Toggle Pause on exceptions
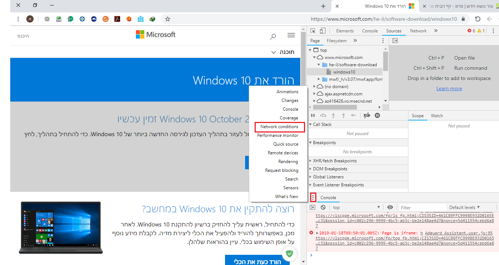Screen dimensions: 499x265 tap(377, 115)
